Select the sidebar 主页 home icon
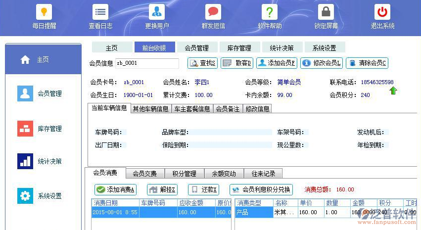 coord(25,59)
